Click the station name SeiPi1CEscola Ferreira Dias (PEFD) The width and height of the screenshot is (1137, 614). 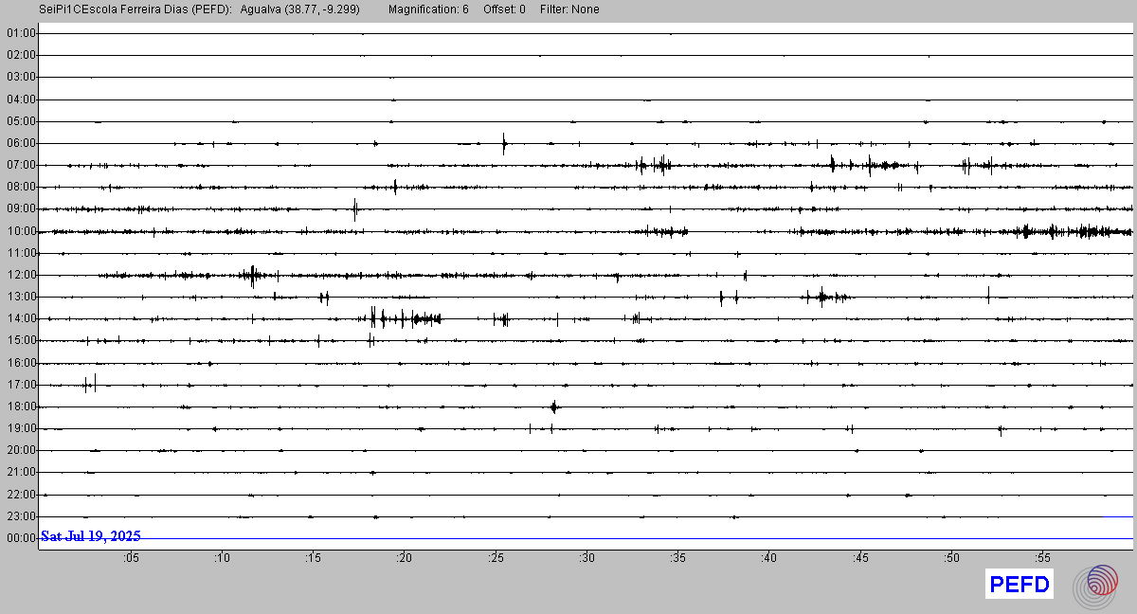pyautogui.click(x=135, y=9)
